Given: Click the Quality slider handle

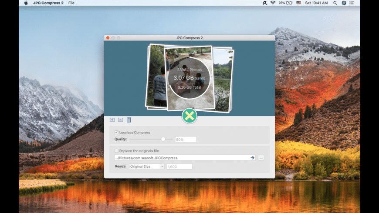Looking at the screenshot, I should tap(163, 139).
